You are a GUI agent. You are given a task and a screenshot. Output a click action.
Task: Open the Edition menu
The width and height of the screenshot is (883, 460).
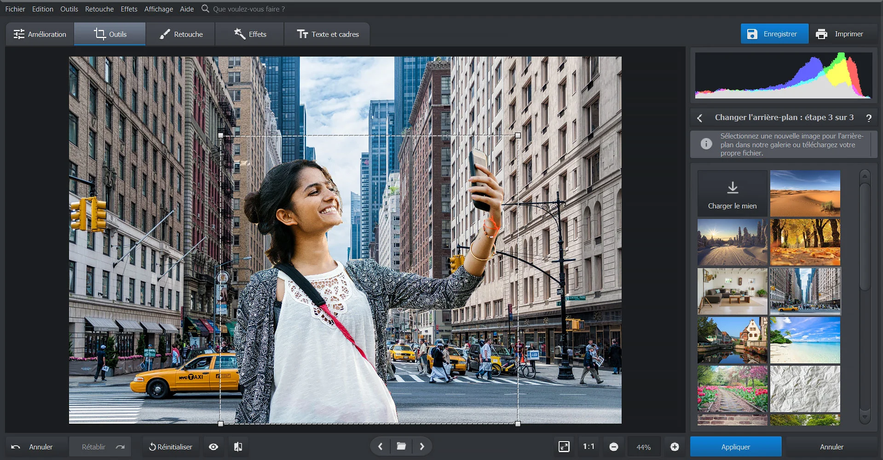[x=43, y=9]
